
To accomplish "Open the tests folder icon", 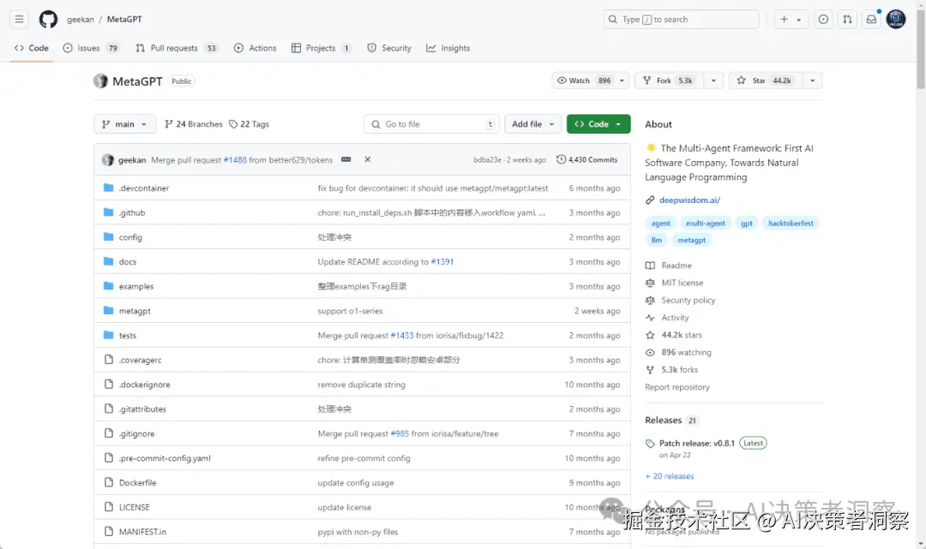I will coord(109,335).
